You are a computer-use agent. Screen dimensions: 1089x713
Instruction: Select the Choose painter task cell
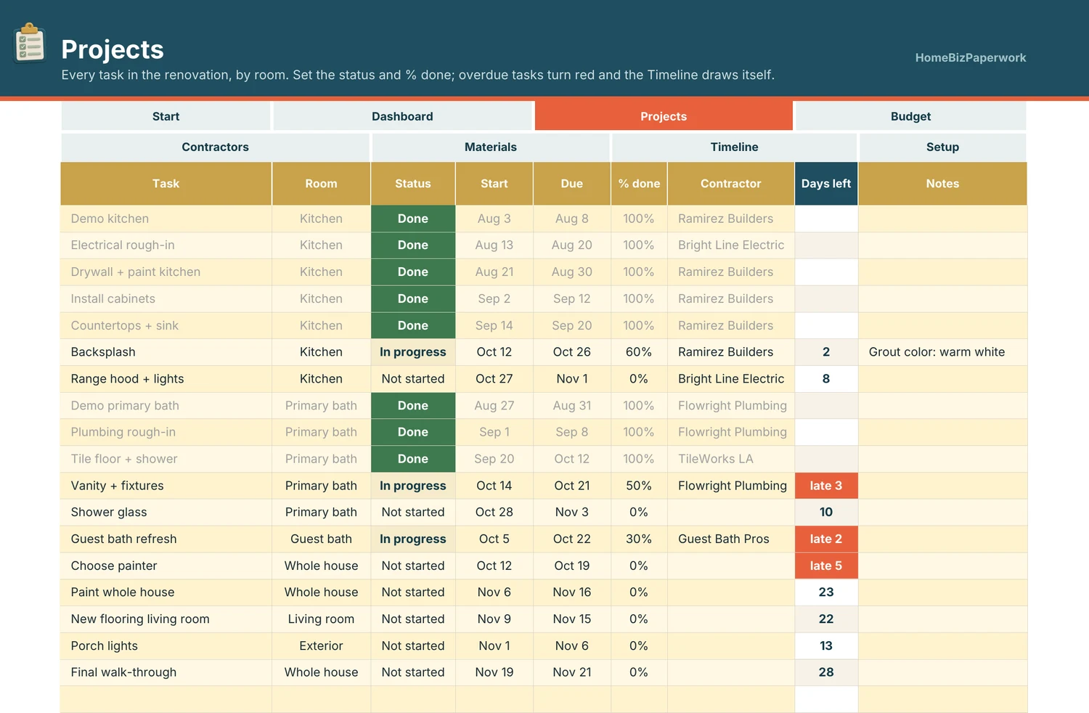tap(166, 566)
